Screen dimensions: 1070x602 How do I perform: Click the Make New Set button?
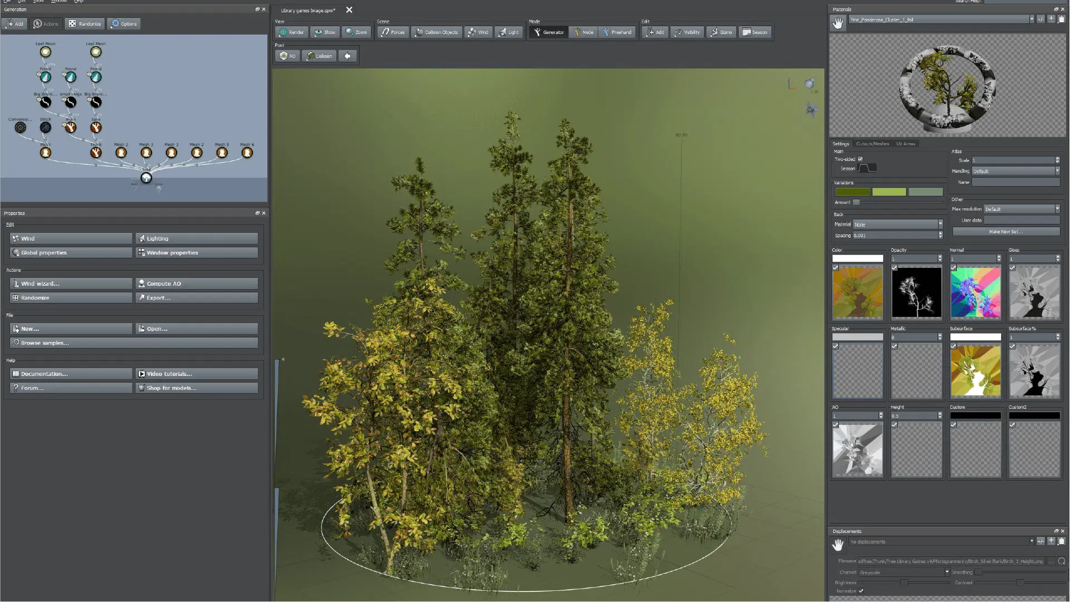tap(1006, 232)
